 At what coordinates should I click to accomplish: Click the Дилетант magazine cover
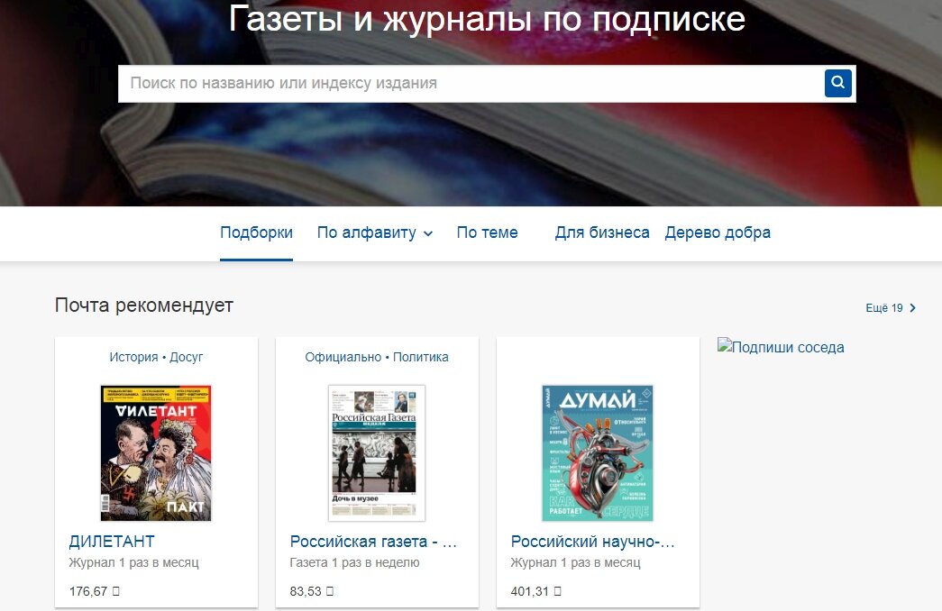tap(156, 453)
